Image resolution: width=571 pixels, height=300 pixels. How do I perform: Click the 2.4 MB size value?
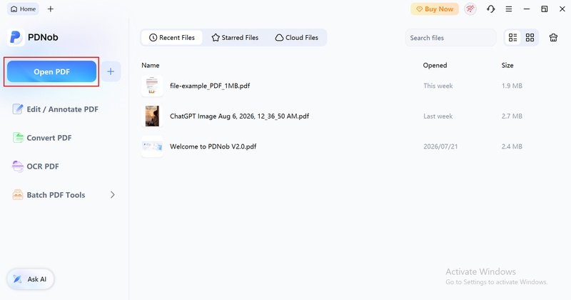point(512,146)
